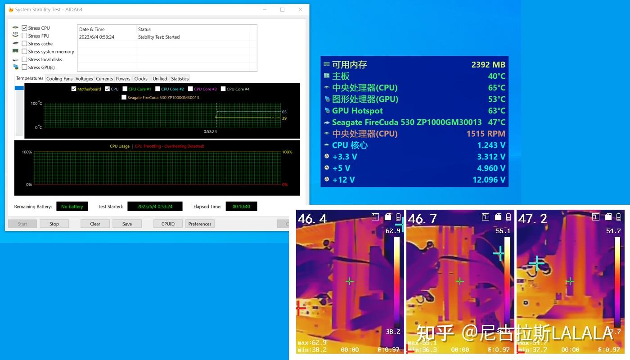Click the AIDA64 flame icon in title bar

11,9
